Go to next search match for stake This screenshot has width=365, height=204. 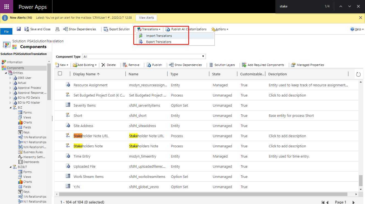click(350, 6)
